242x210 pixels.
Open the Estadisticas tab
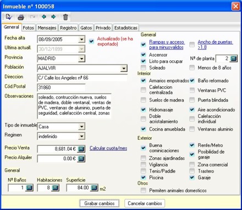tap(126, 28)
